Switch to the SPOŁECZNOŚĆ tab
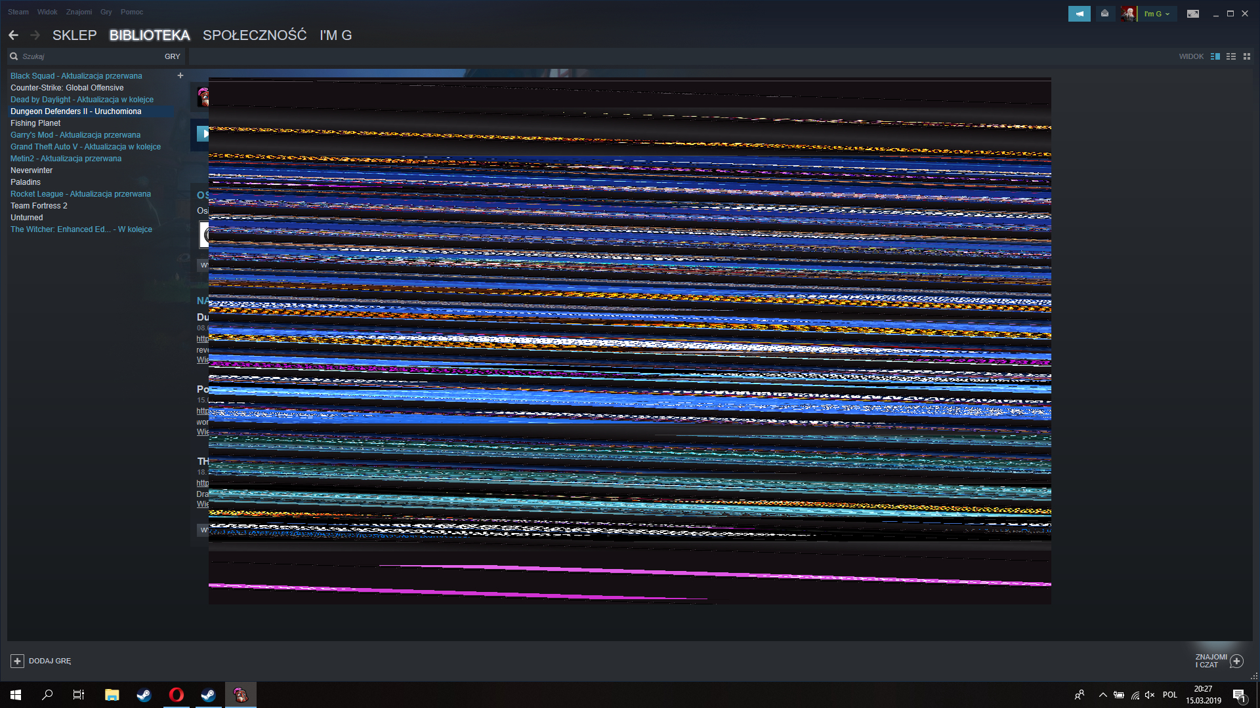This screenshot has width=1260, height=708. 255,35
